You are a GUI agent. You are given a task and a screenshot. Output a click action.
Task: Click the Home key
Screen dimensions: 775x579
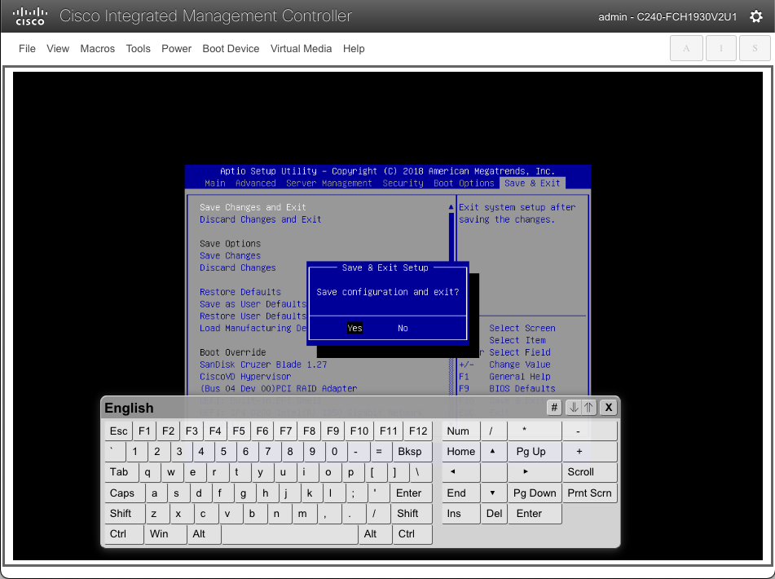pos(460,451)
